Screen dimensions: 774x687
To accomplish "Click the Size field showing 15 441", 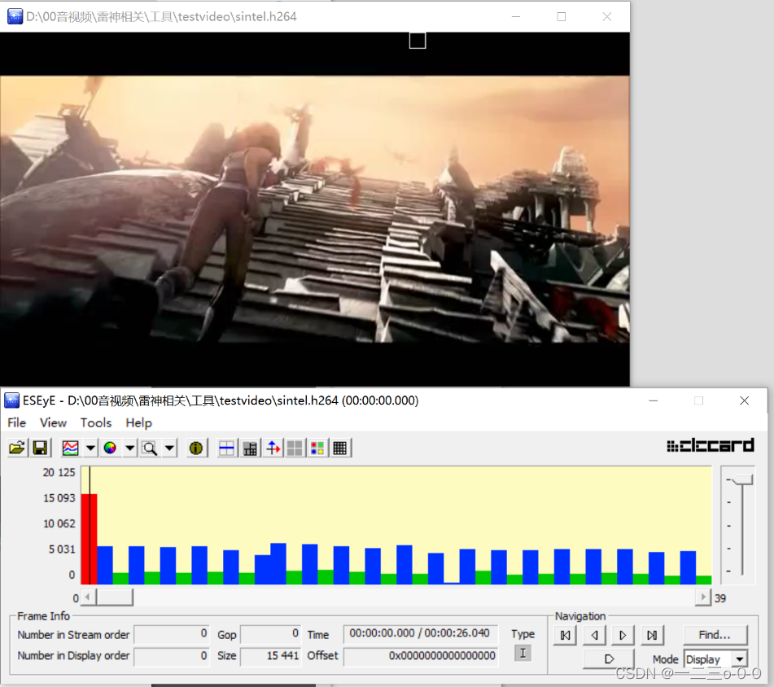I will 270,656.
